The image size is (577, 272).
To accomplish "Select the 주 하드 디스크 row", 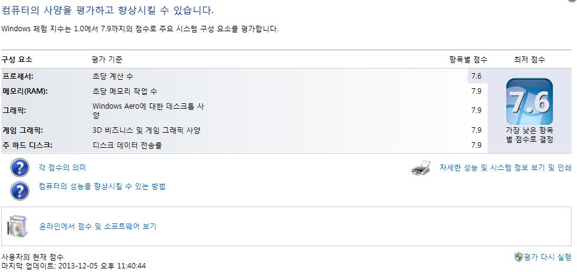I will point(244,145).
